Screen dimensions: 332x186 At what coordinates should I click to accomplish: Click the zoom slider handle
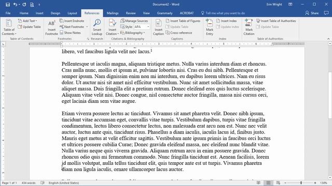pyautogui.click(x=301, y=183)
